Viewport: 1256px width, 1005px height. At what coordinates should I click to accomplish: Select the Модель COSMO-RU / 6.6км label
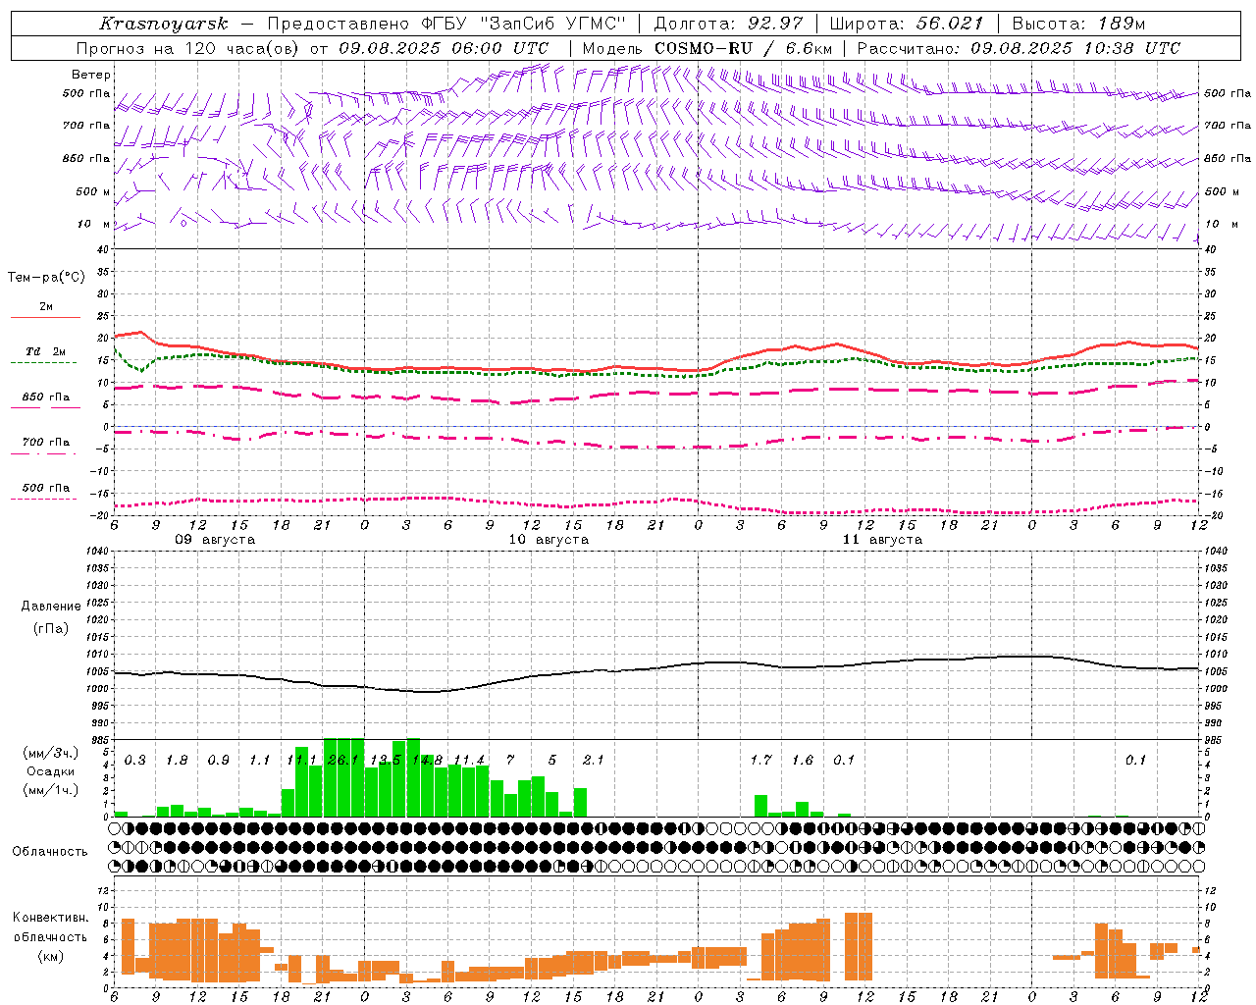coord(707,48)
